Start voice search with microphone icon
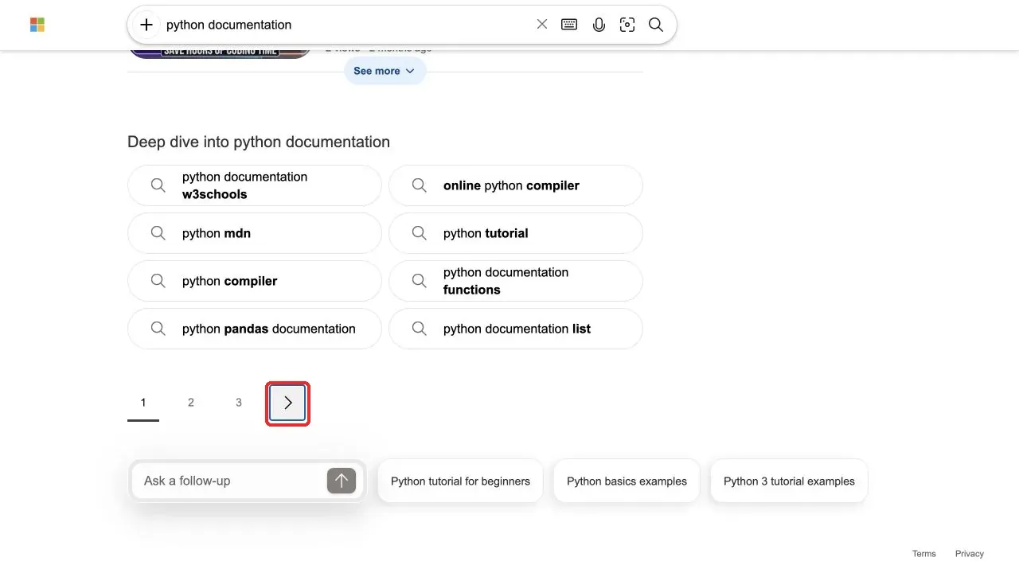This screenshot has width=1019, height=573. tap(599, 25)
